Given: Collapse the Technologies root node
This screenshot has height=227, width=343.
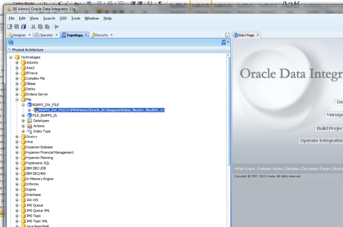Looking at the screenshot, I should pos(11,57).
